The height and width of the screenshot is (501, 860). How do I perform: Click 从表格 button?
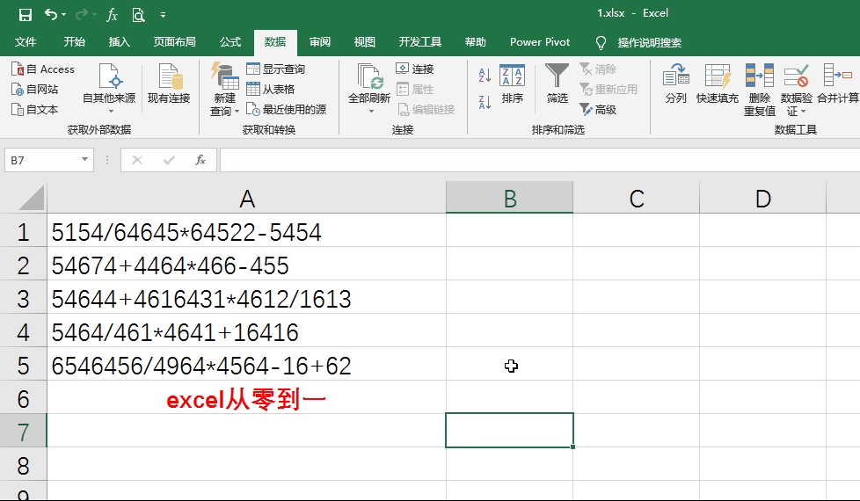click(x=271, y=90)
